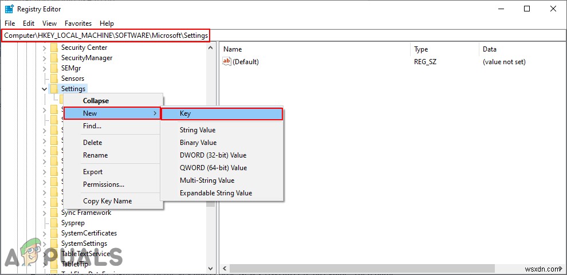
Task: Click the Sensors folder icon
Action: tap(54, 78)
